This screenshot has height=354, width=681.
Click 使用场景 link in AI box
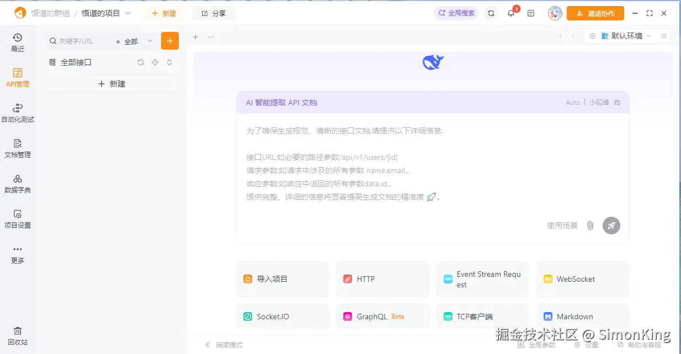pos(562,226)
